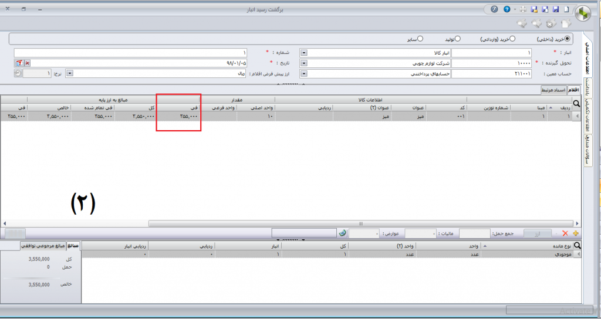Image resolution: width=601 pixels, height=319 pixels.
Task: Click the مالیات input field
Action: pyautogui.click(x=420, y=233)
